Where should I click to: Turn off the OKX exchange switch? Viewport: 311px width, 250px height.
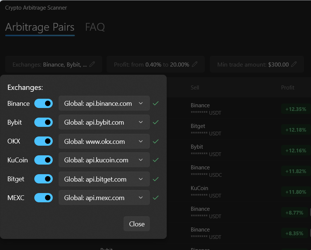44,141
